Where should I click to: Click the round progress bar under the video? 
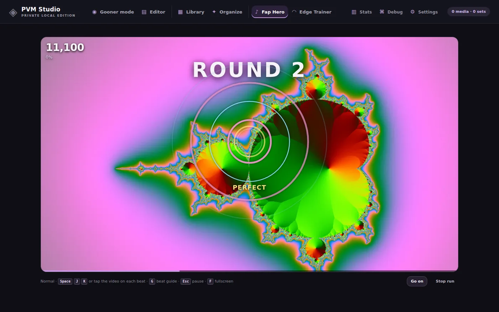pyautogui.click(x=249, y=271)
